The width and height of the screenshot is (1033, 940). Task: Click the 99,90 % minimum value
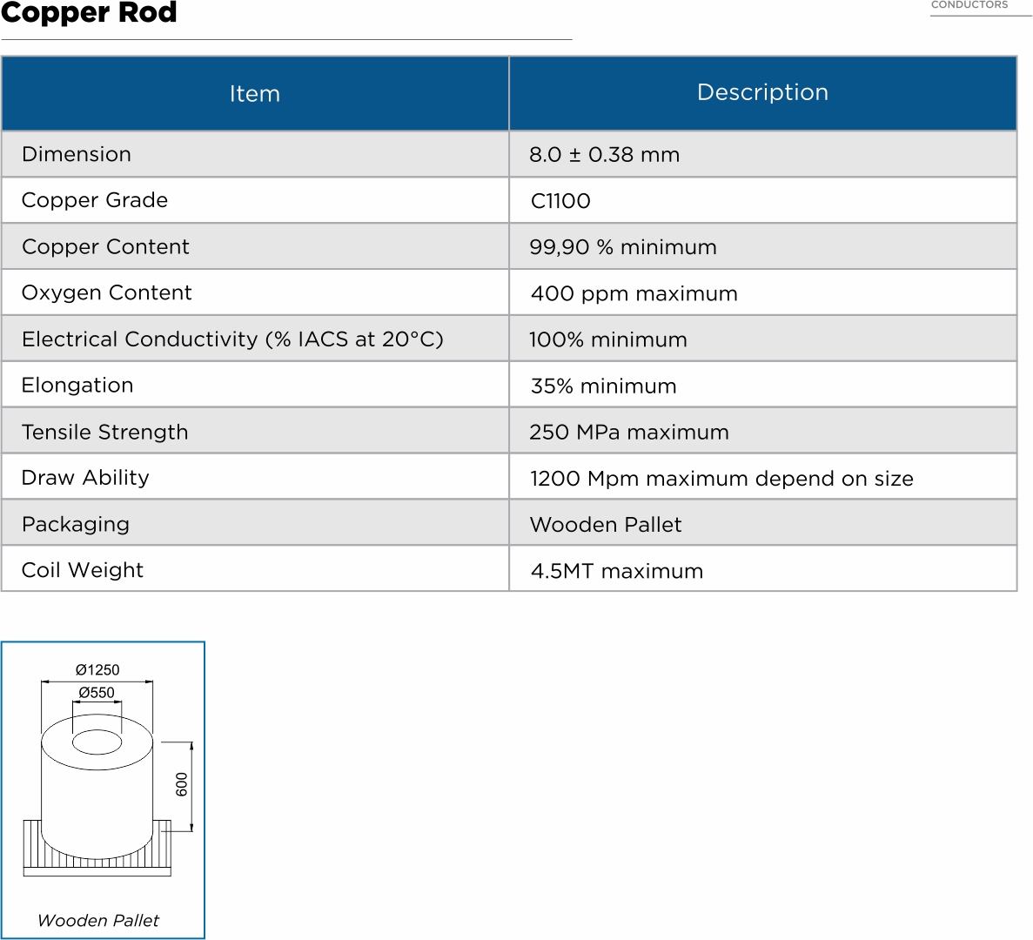click(623, 247)
